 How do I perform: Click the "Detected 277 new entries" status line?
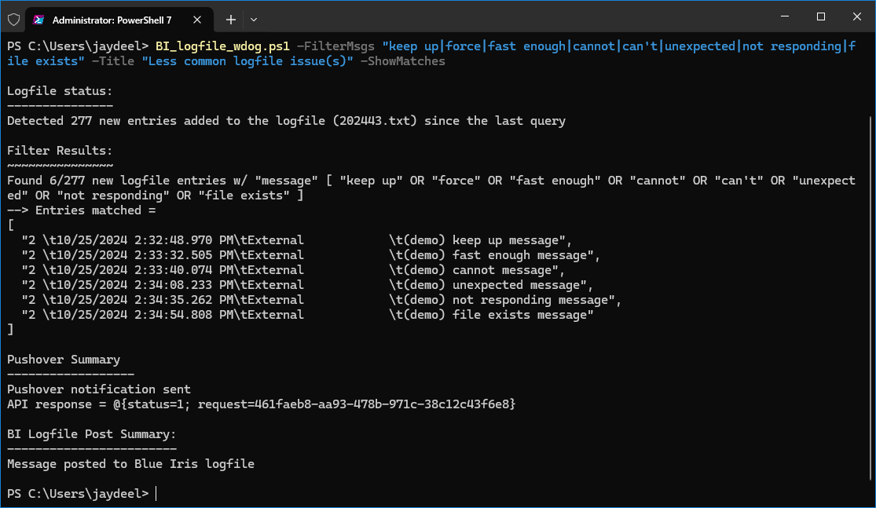pyautogui.click(x=286, y=121)
